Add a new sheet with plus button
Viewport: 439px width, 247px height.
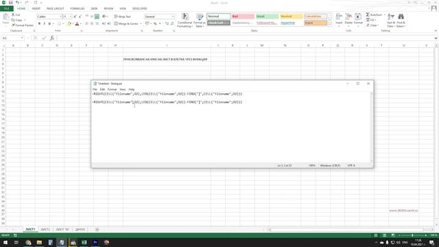coord(97,229)
